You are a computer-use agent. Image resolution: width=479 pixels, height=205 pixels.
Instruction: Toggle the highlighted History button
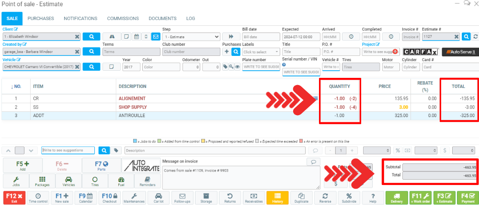tap(277, 198)
